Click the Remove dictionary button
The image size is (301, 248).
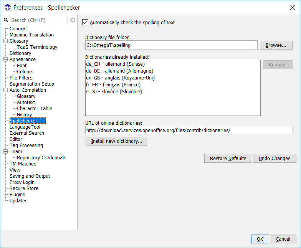point(278,64)
